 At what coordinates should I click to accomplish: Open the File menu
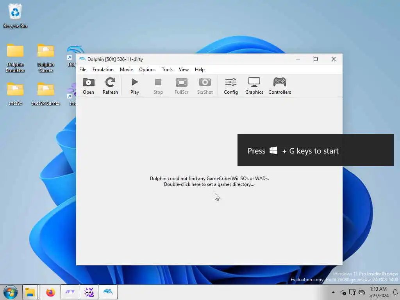click(83, 70)
